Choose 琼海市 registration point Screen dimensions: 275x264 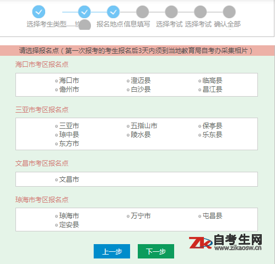coord(57,217)
